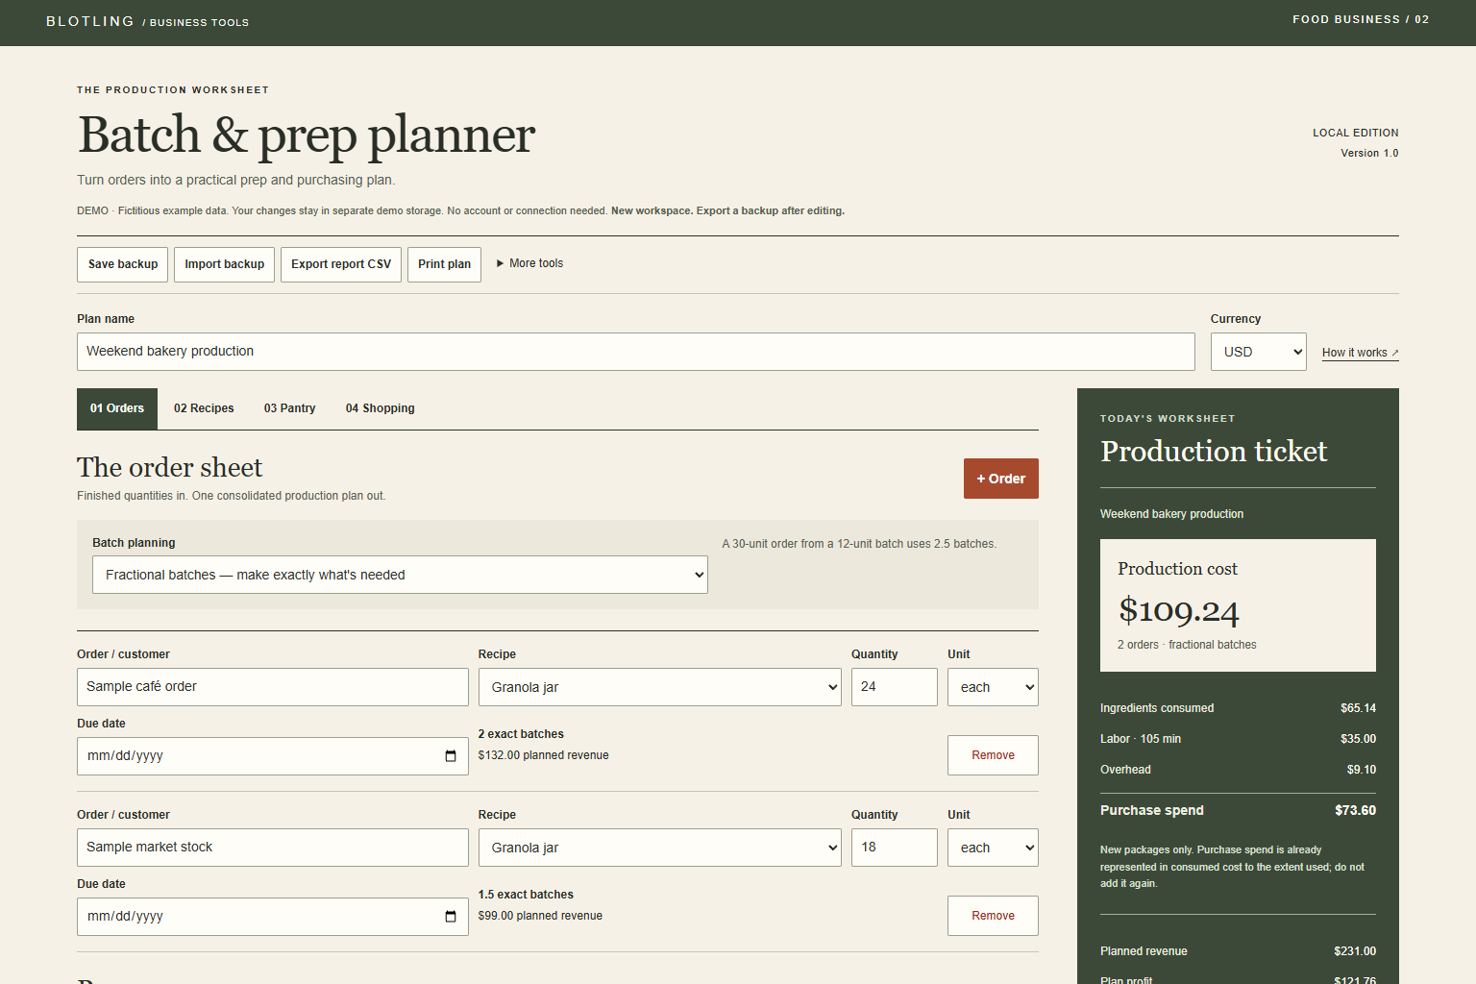Click the Food Business / 02 label

click(1361, 19)
